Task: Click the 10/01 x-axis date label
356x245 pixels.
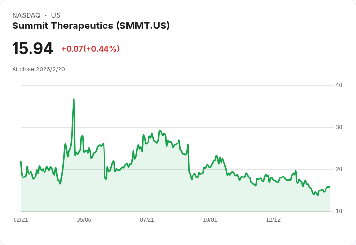Action: pyautogui.click(x=210, y=219)
